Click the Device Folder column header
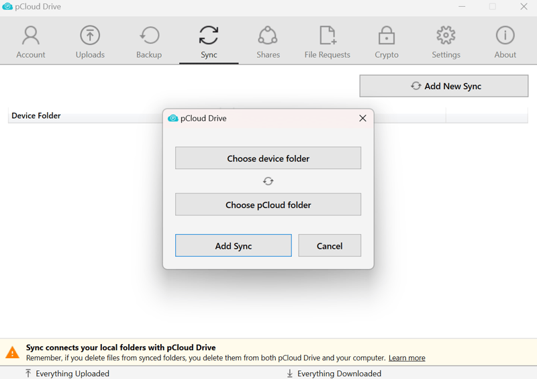Screen dimensions: 537x379 click(x=36, y=116)
